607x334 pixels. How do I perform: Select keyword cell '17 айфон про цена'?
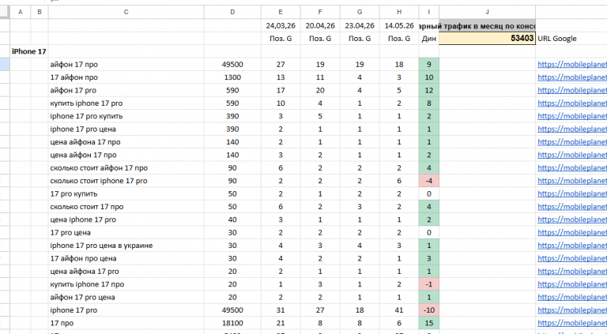pos(126,258)
